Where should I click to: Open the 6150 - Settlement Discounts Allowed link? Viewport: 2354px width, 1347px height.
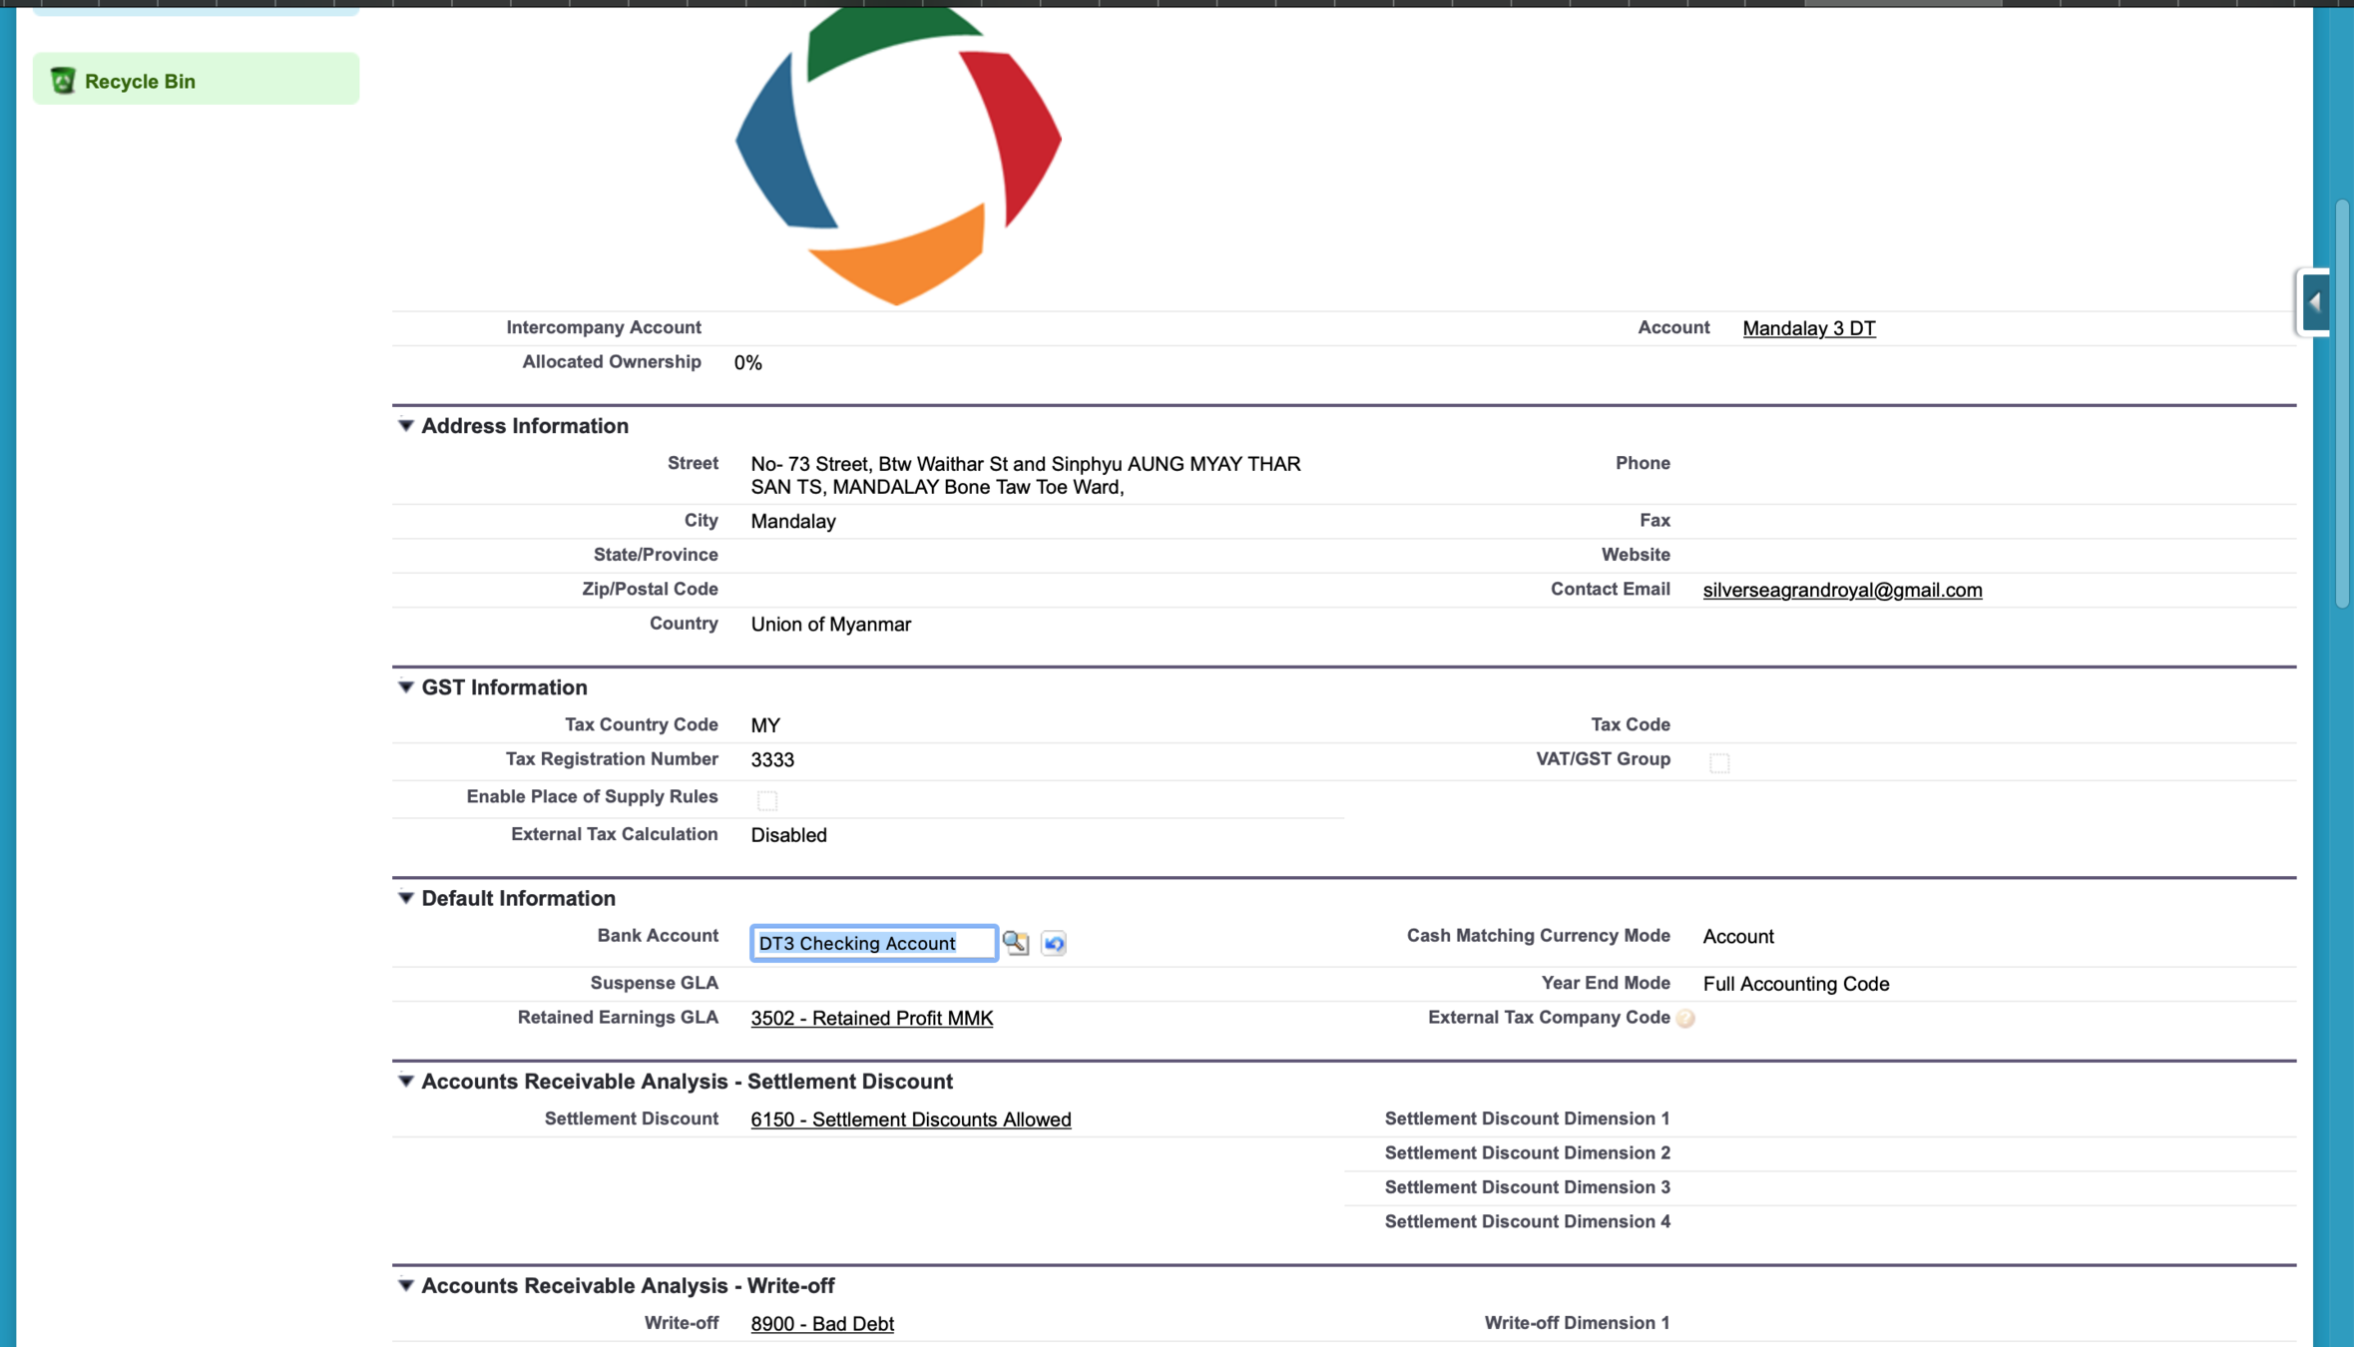pyautogui.click(x=910, y=1120)
